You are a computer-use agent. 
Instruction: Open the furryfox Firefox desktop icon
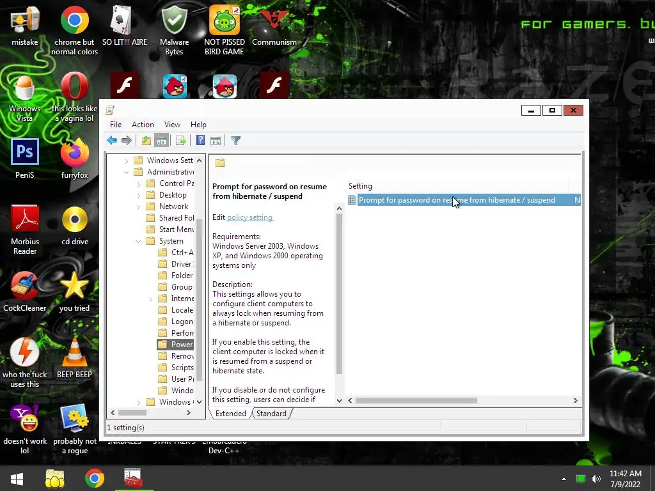coord(74,159)
